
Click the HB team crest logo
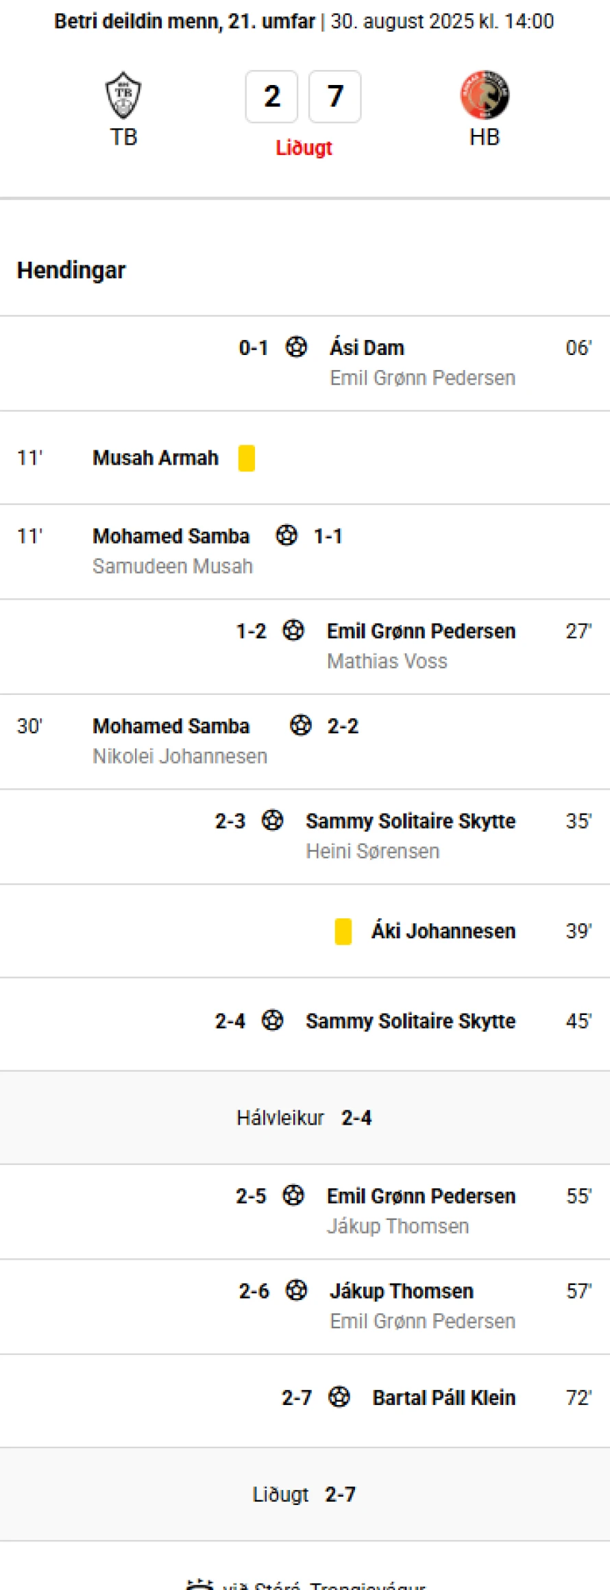point(485,95)
